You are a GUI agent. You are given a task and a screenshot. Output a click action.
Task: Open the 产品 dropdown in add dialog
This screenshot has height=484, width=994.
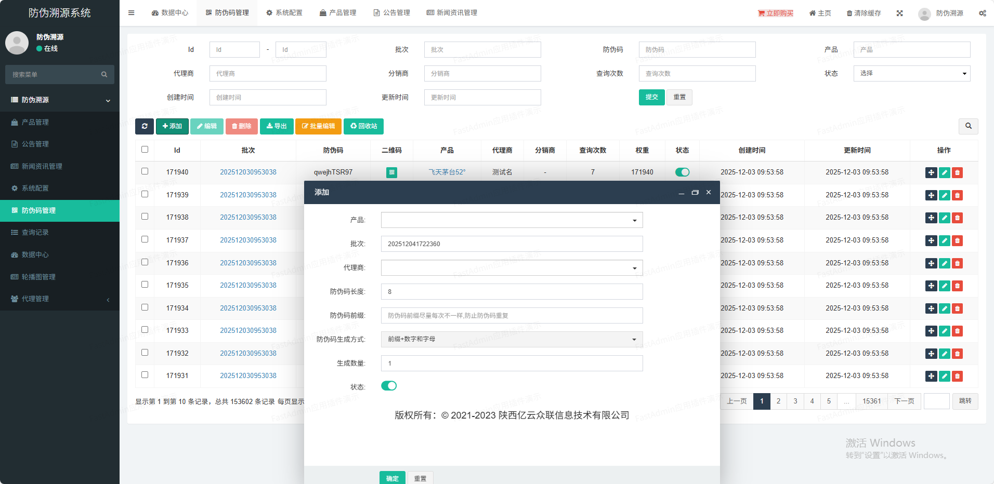tap(512, 220)
